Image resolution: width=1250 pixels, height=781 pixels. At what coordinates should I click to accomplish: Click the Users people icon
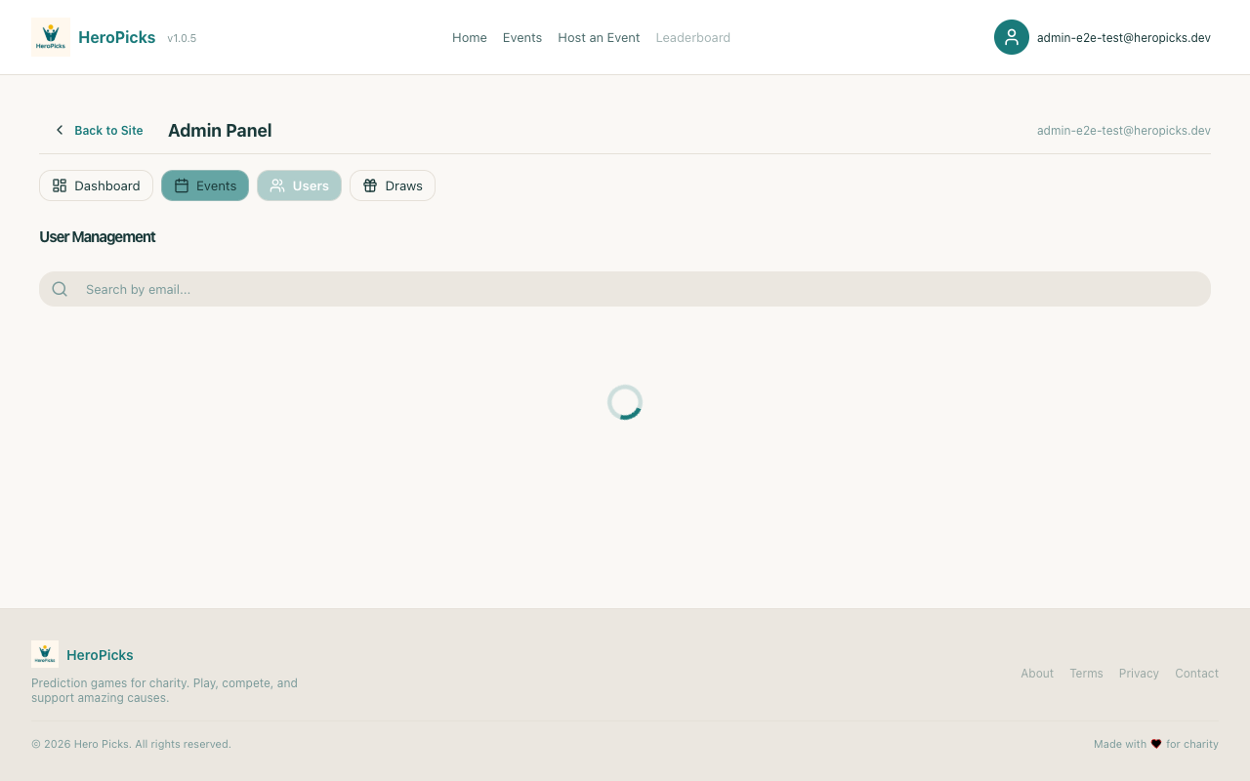pyautogui.click(x=277, y=185)
